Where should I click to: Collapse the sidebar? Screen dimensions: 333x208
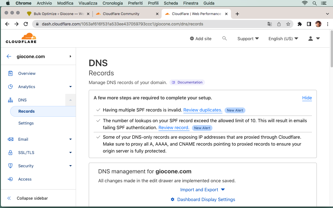click(x=28, y=198)
